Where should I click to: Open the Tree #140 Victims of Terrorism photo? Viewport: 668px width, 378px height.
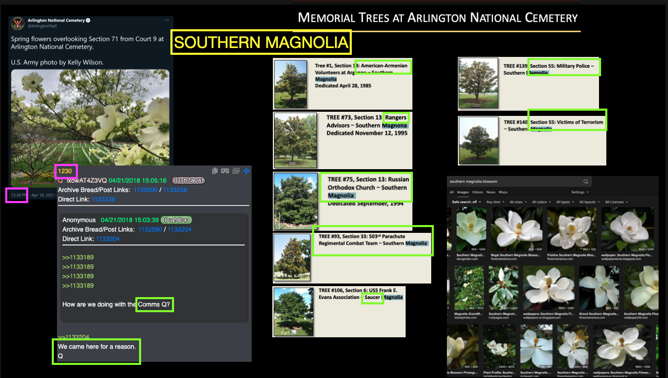478,140
